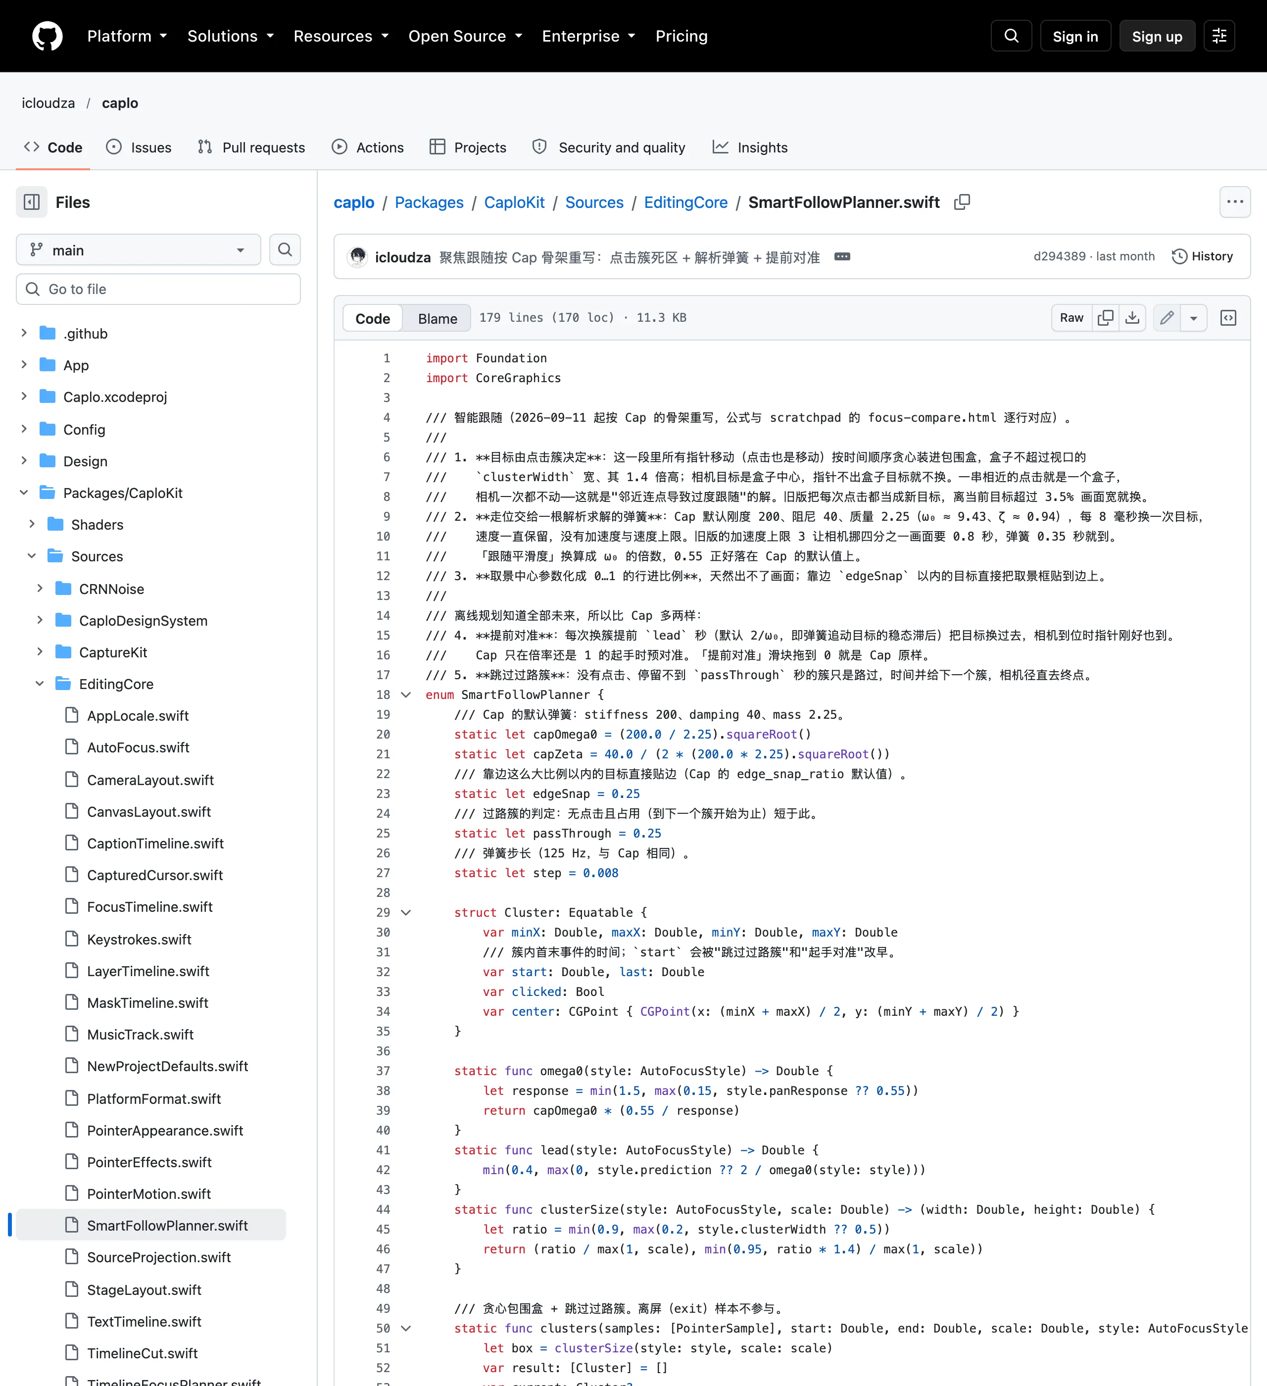Open the symbols panel

tap(1228, 318)
